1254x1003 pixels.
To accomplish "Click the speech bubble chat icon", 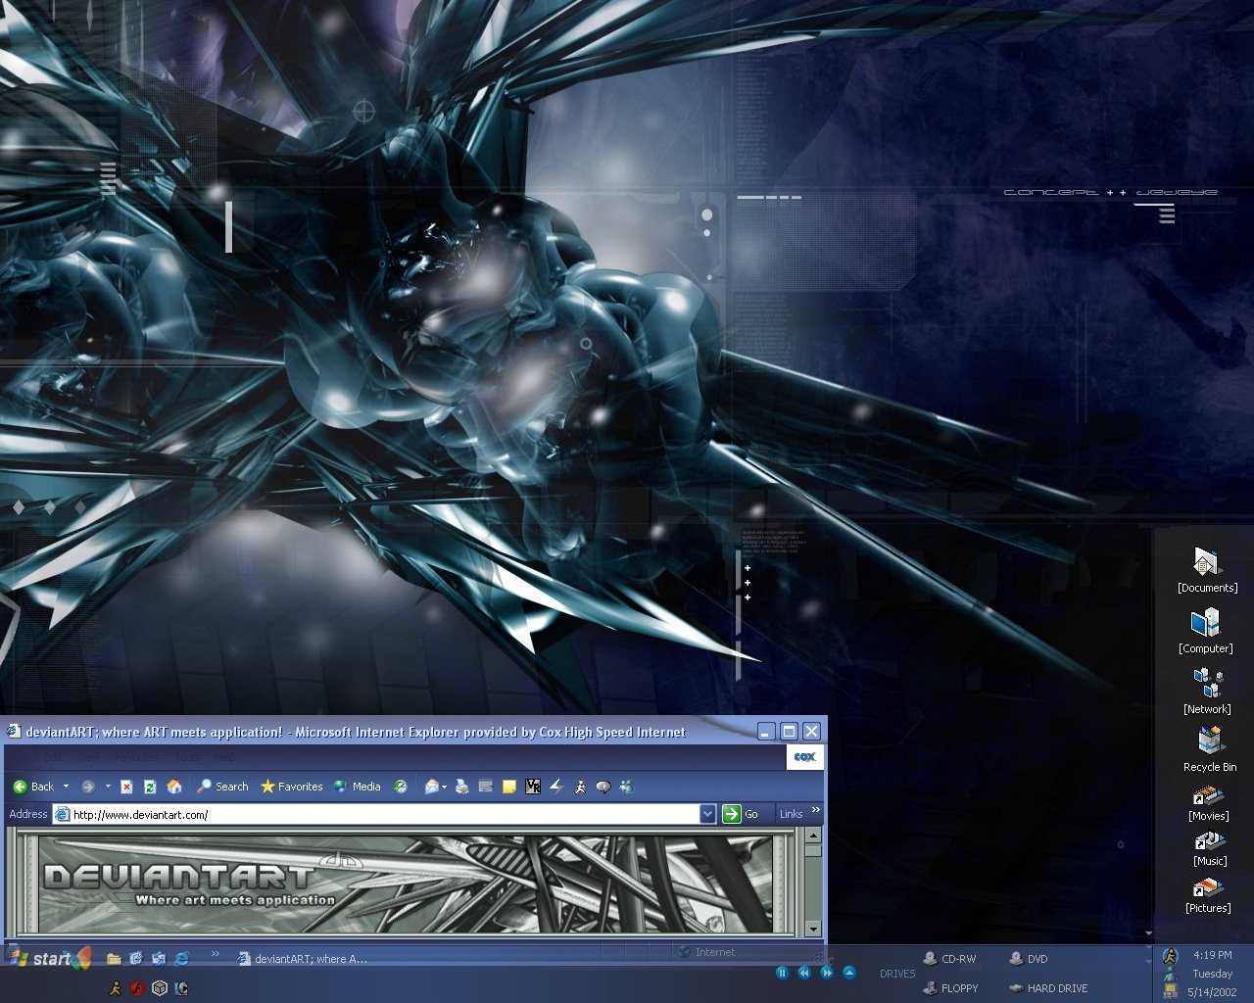I will [603, 787].
